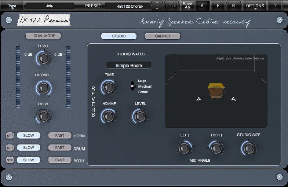Click the left '- 0 dB' readout
Screen dimensions: 288x187
coord(27,55)
